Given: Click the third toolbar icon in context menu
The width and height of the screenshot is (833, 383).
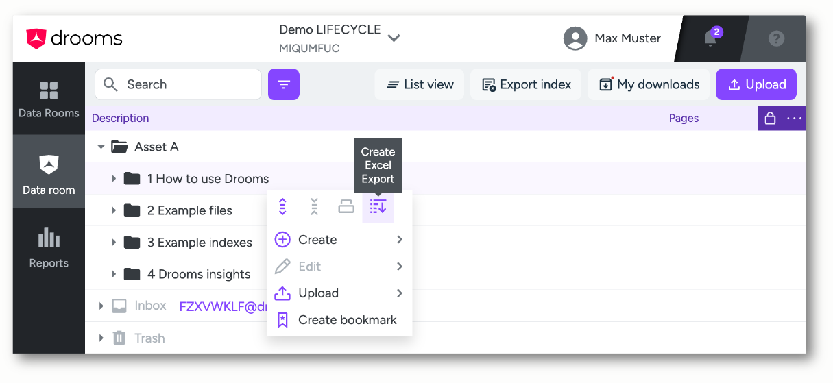Looking at the screenshot, I should [346, 206].
